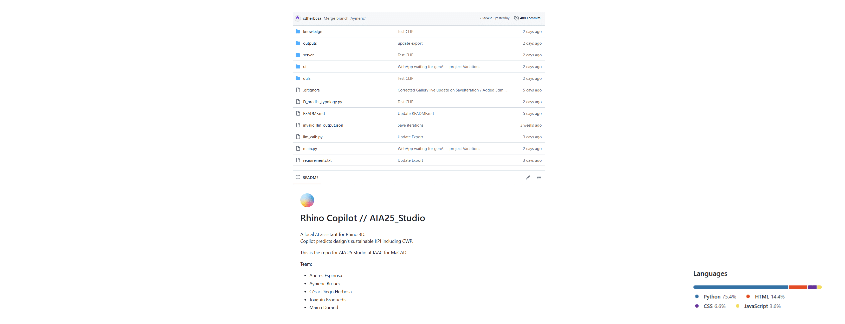Click the .gitignore file icon
Screen dimensions: 845x324
coord(298,90)
